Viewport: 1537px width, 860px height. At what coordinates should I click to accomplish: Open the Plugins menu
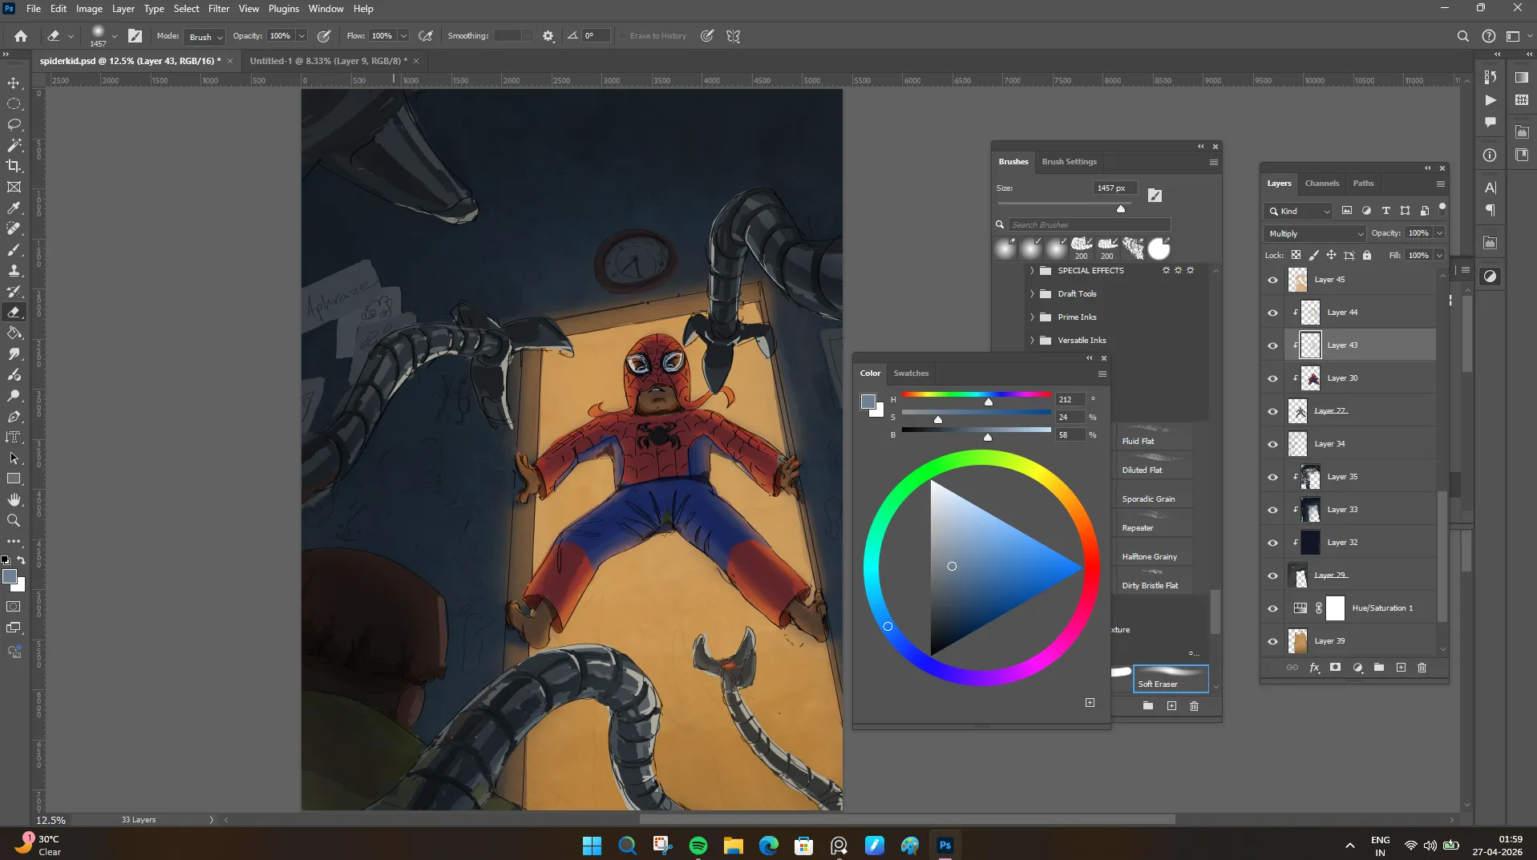(283, 9)
